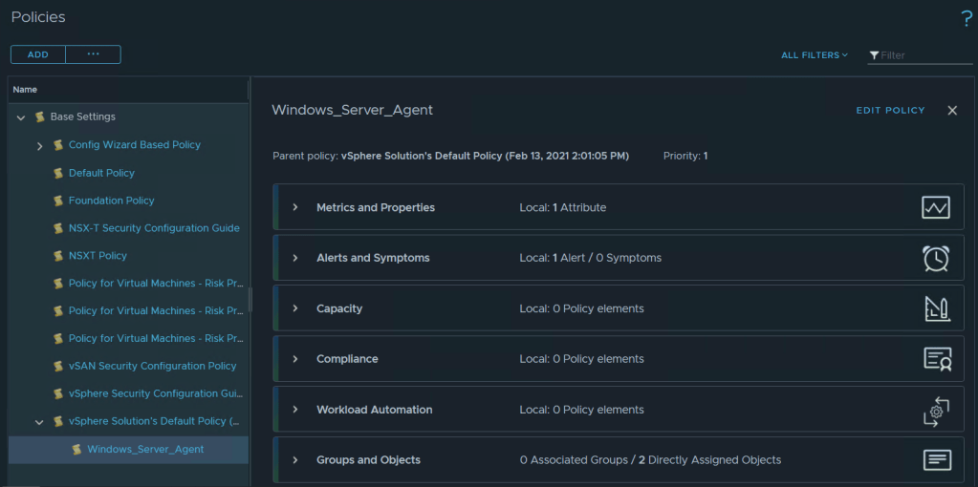Click the Groups and Objects list icon

click(x=937, y=460)
